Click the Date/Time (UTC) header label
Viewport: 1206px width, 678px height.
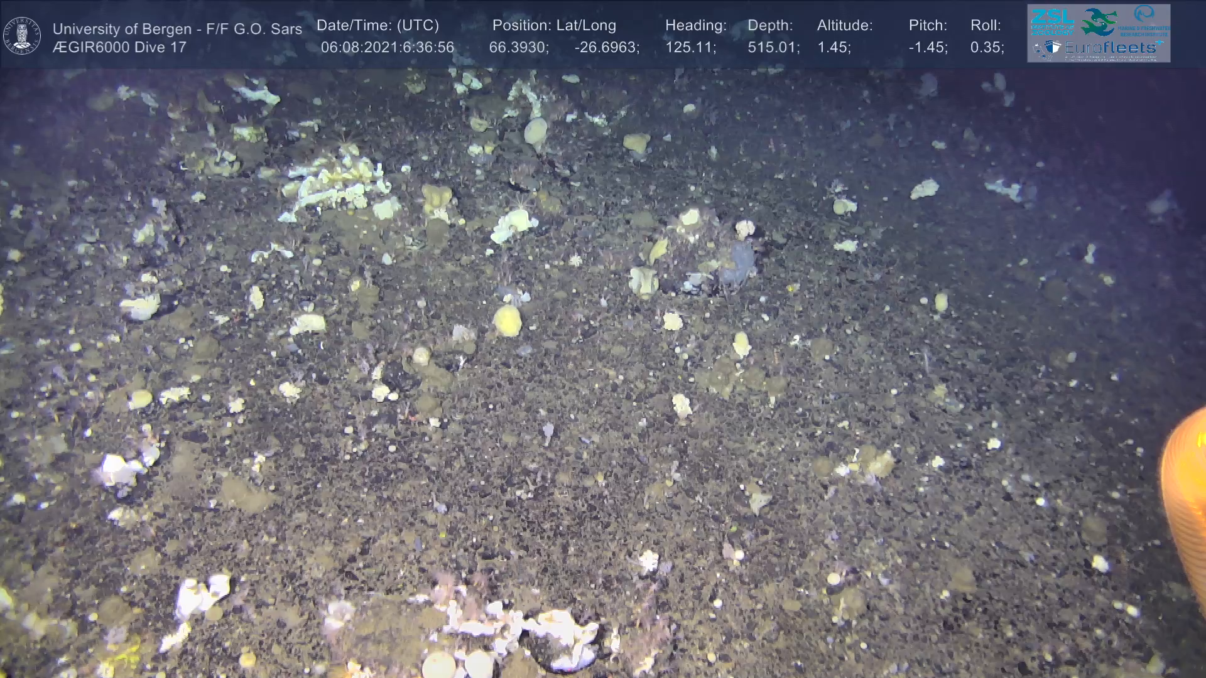point(378,26)
